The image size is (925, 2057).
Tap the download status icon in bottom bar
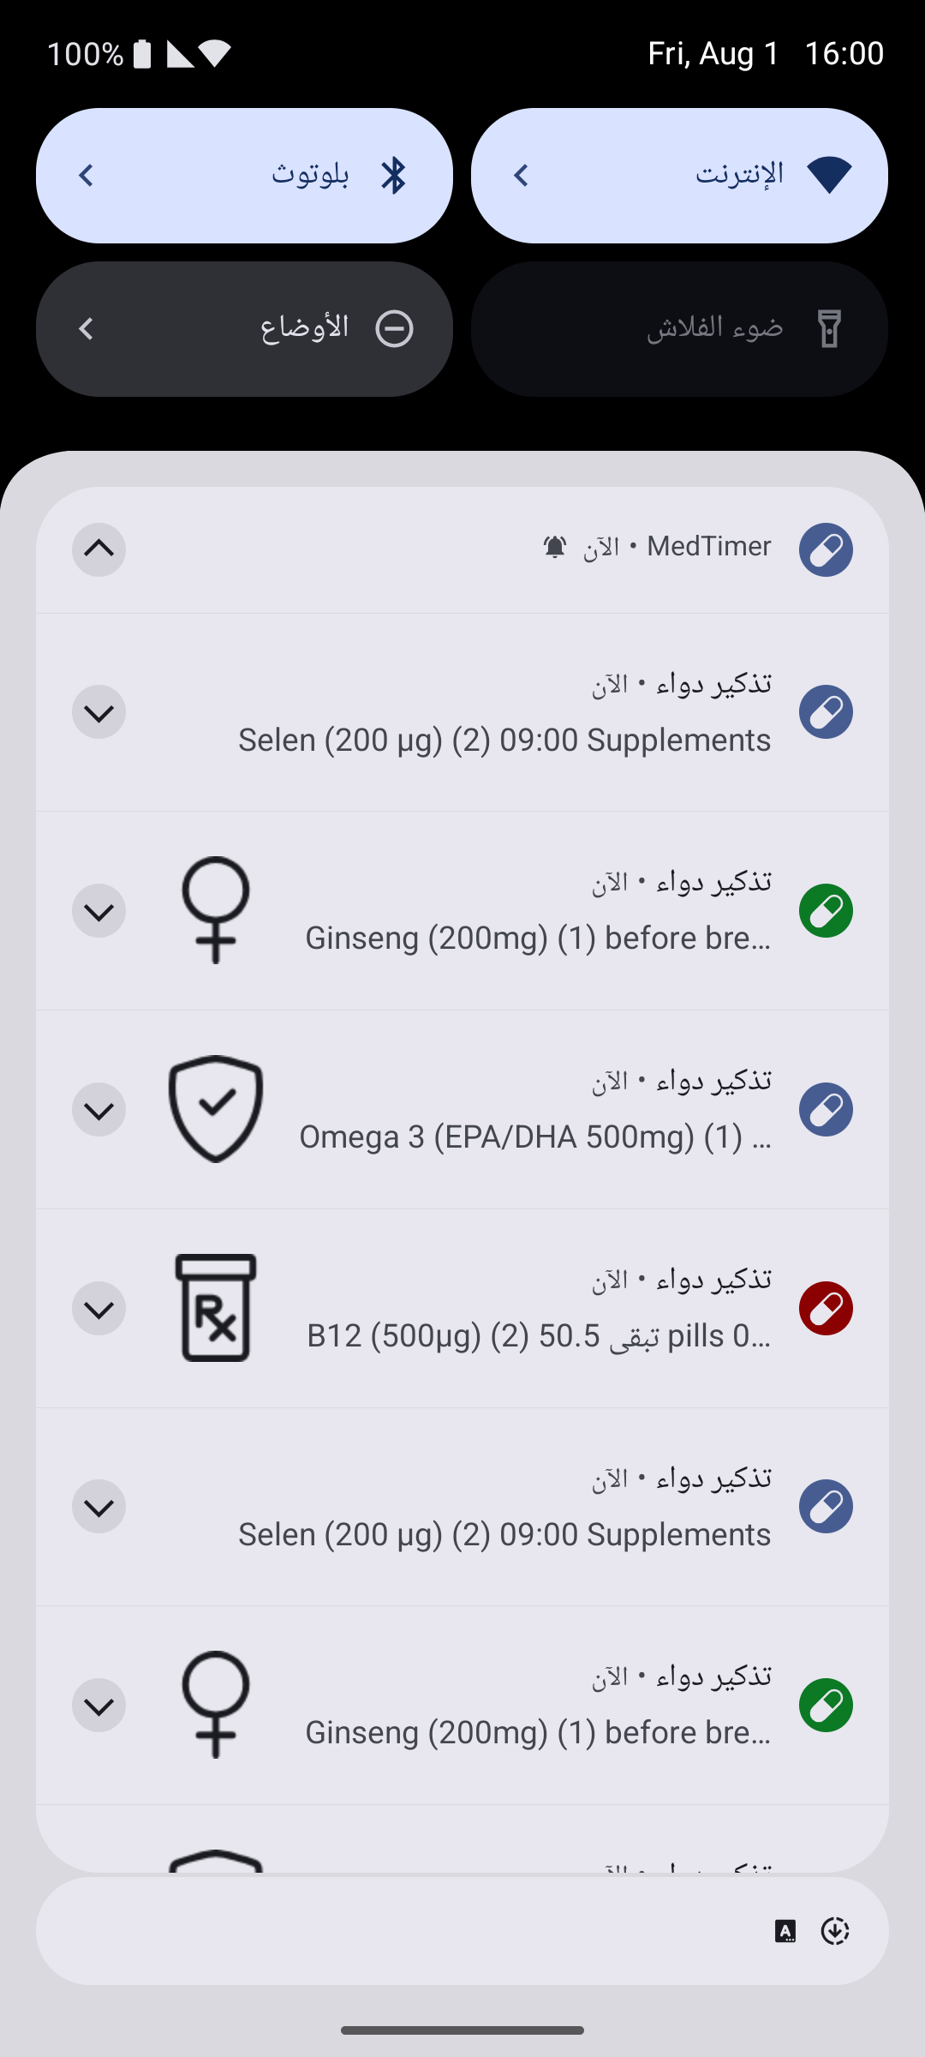click(835, 1931)
